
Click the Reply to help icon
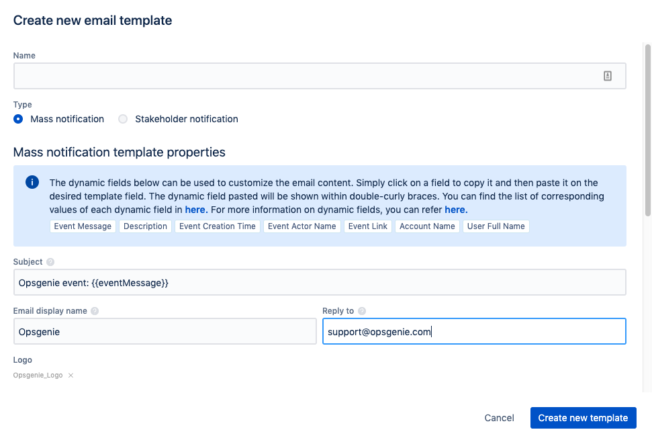361,311
